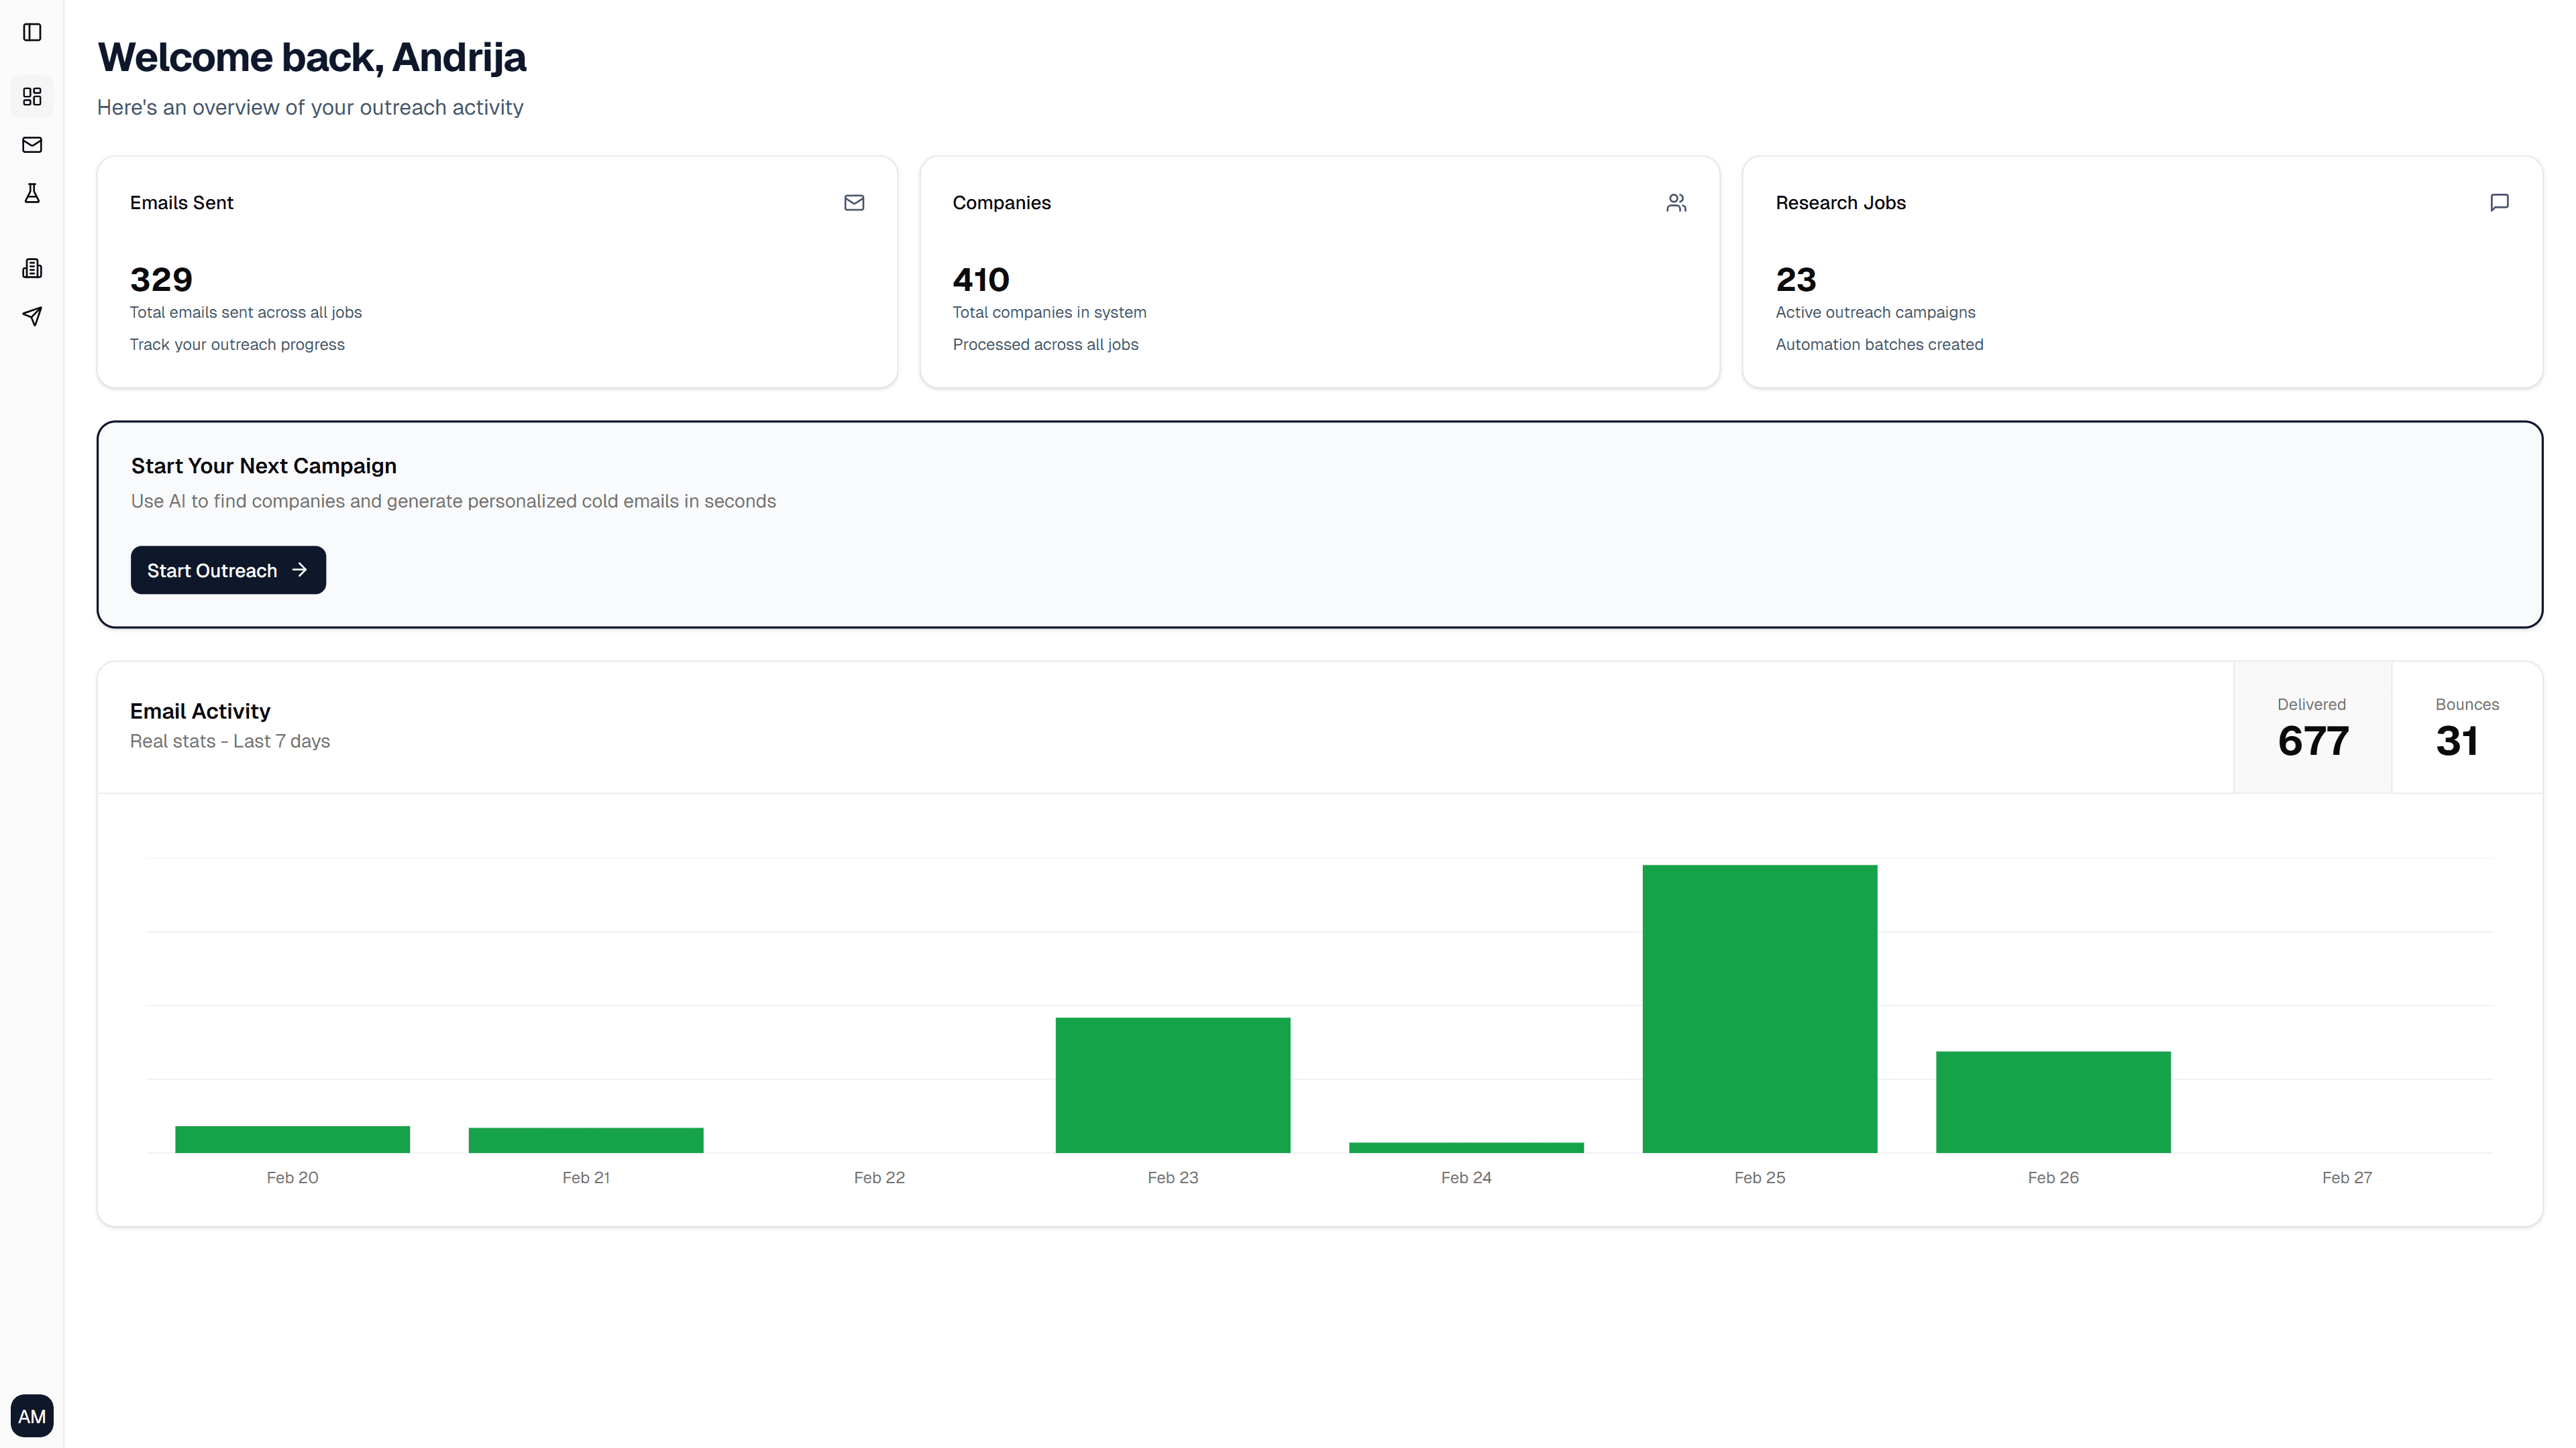Select the Bounces 31 stat tab

point(2466,727)
